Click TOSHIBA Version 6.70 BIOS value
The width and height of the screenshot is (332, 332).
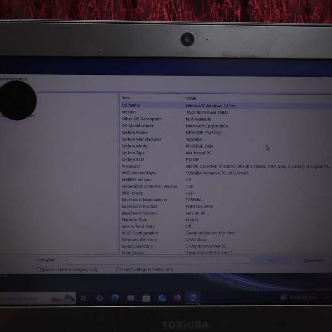pos(217,173)
